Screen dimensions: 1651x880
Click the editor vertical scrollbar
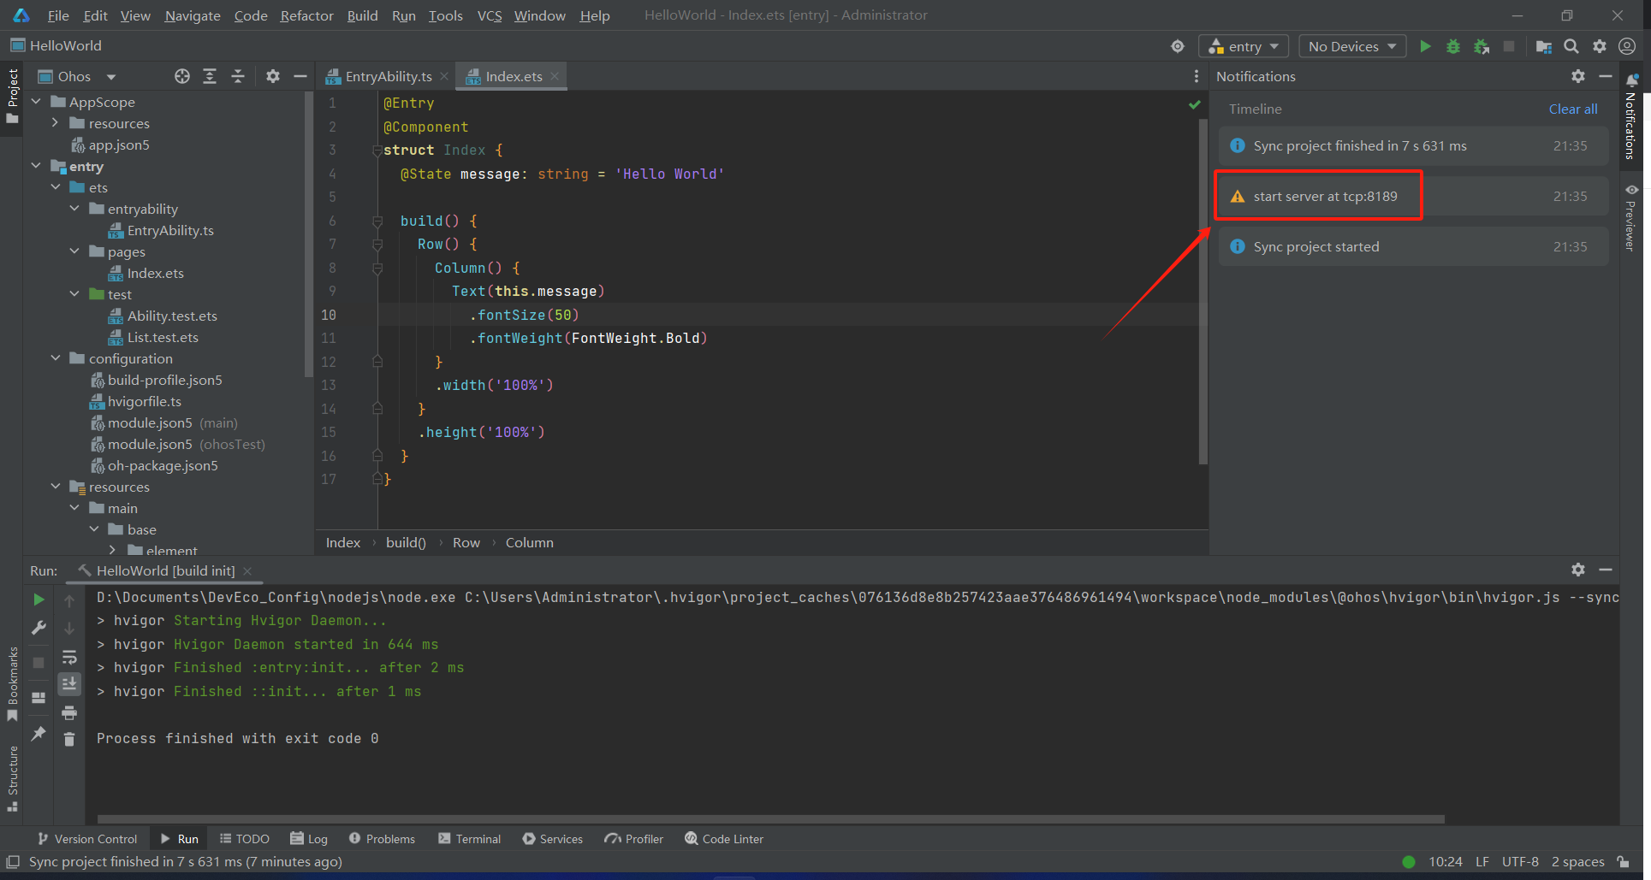pos(1203,291)
